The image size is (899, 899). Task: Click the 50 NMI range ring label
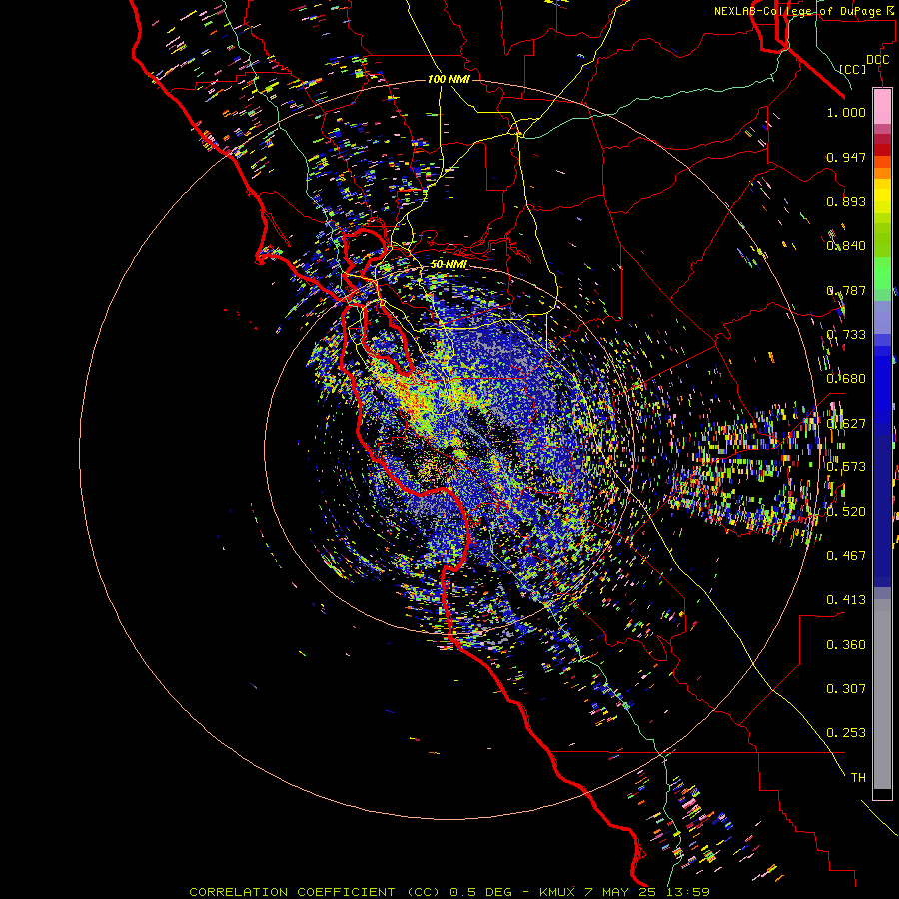pos(449,264)
